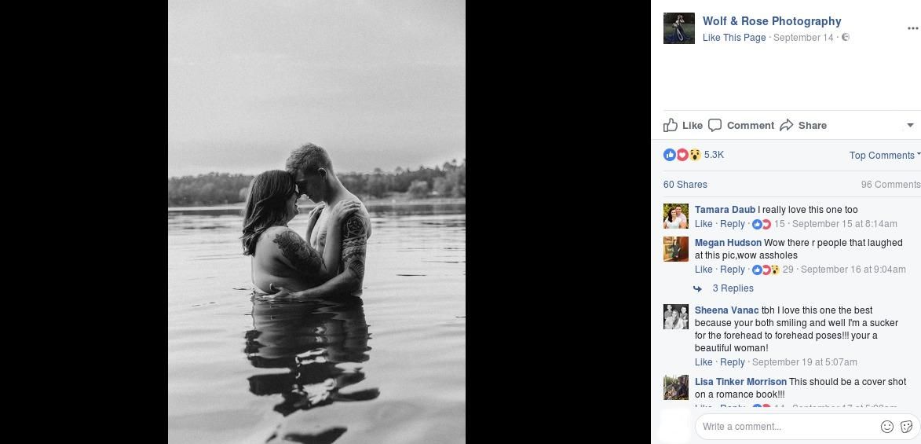This screenshot has height=444, width=921.
Task: Open the emoji picker in comment box
Action: (x=886, y=427)
